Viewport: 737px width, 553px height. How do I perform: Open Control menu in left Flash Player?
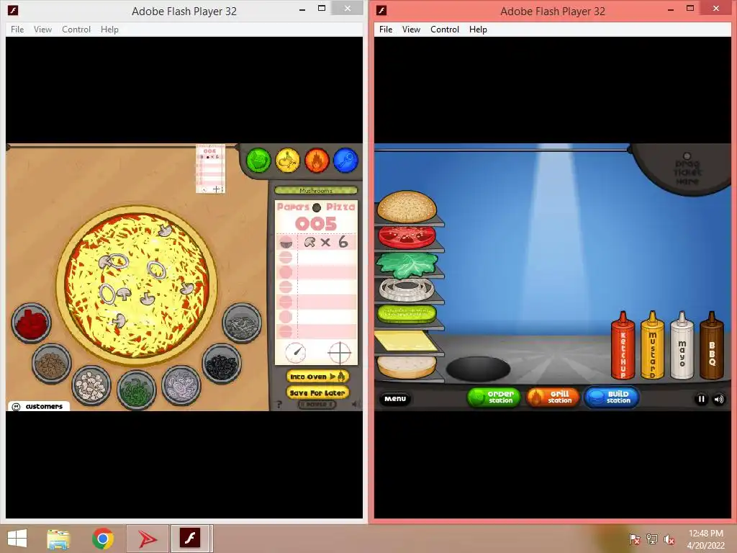click(x=76, y=29)
